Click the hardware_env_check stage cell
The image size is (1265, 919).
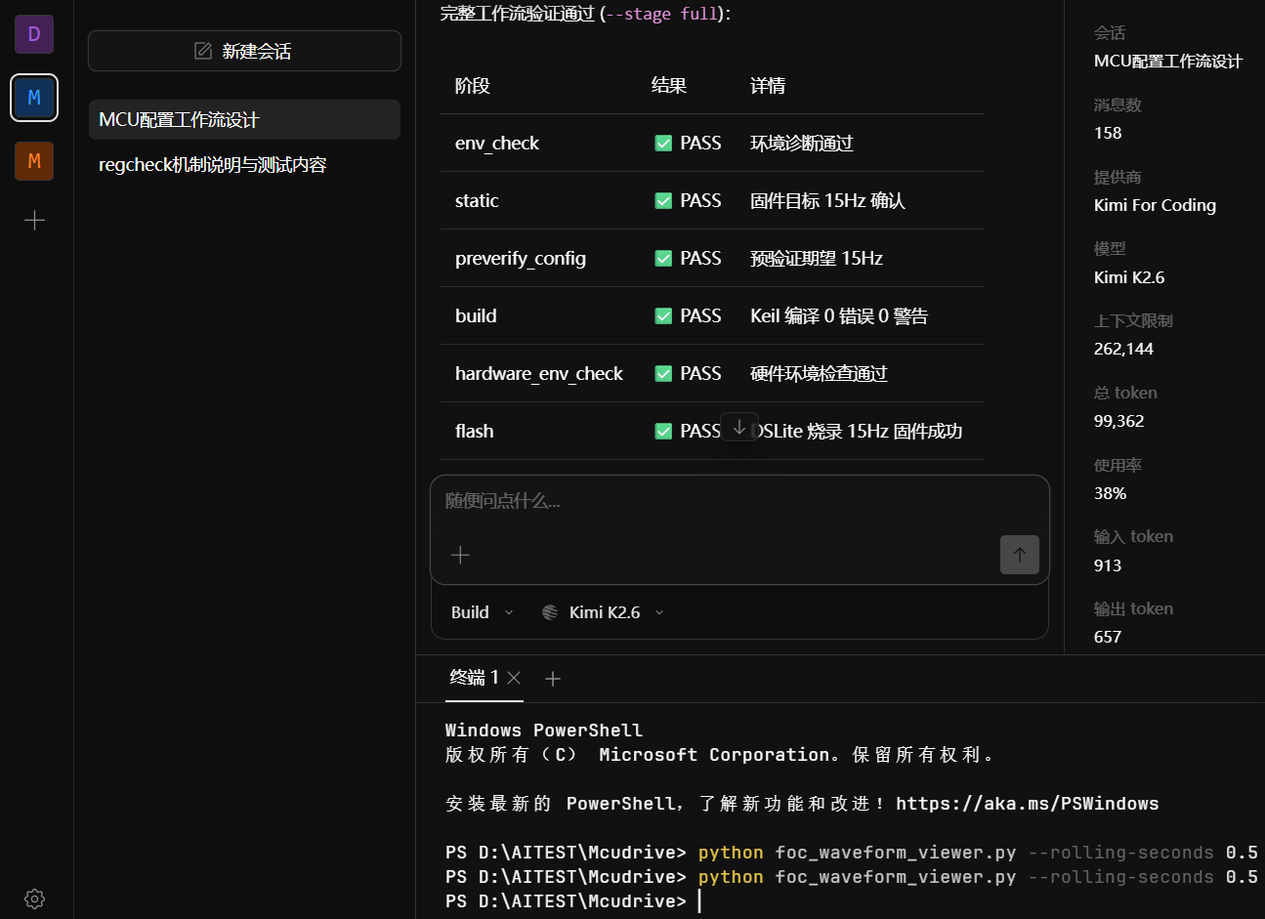click(539, 374)
